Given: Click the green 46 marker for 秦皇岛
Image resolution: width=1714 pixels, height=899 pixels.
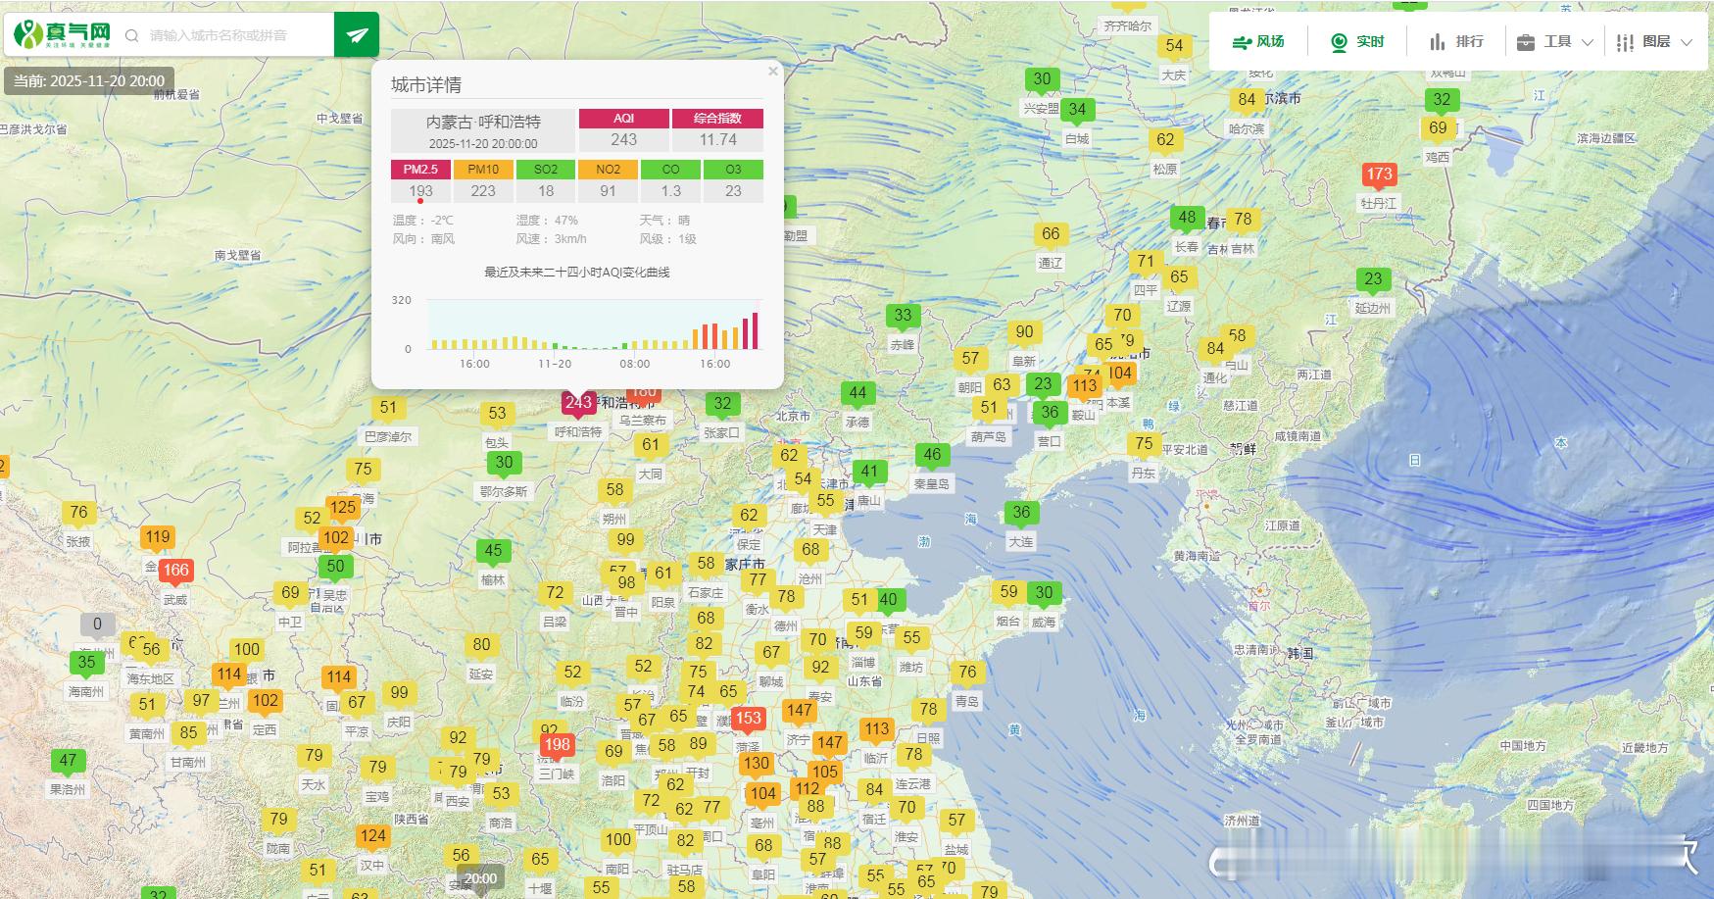Looking at the screenshot, I should (932, 456).
